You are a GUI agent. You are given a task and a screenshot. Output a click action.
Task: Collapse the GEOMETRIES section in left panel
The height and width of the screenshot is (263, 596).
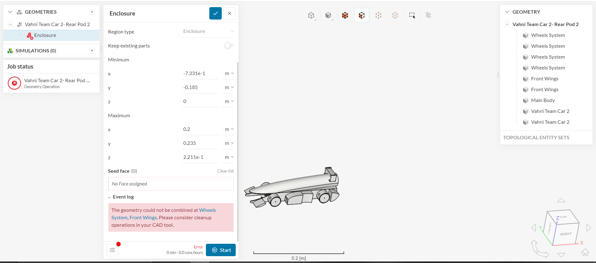coord(10,12)
